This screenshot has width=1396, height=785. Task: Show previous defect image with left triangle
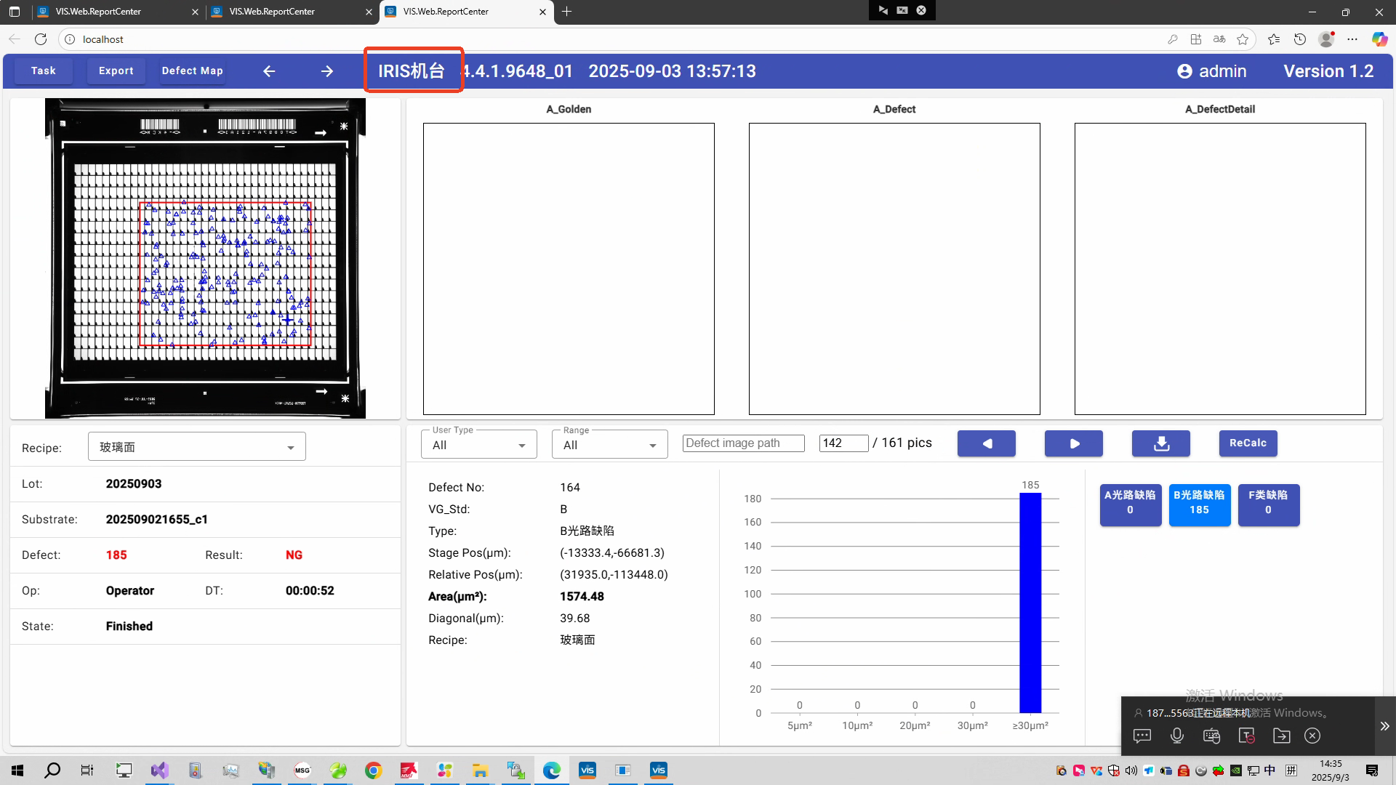coord(986,443)
